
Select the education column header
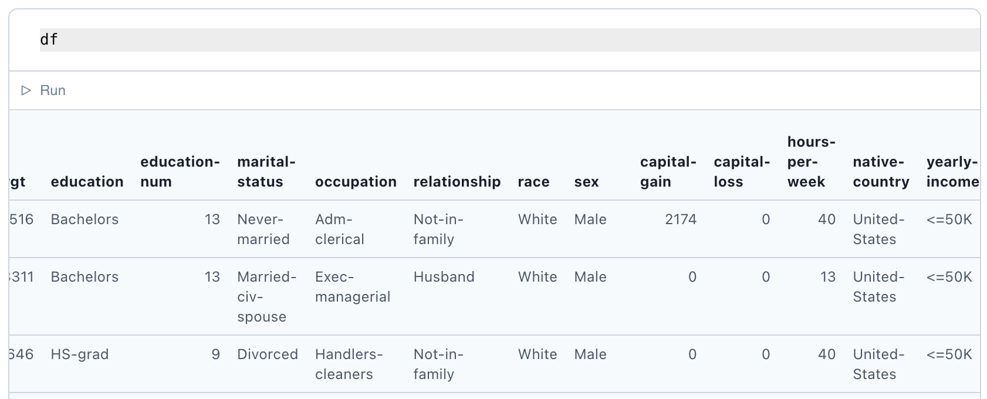[87, 182]
